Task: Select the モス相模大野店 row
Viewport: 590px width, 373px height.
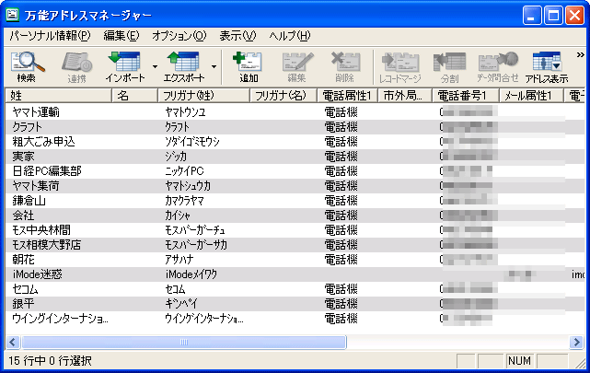Action: (x=295, y=245)
